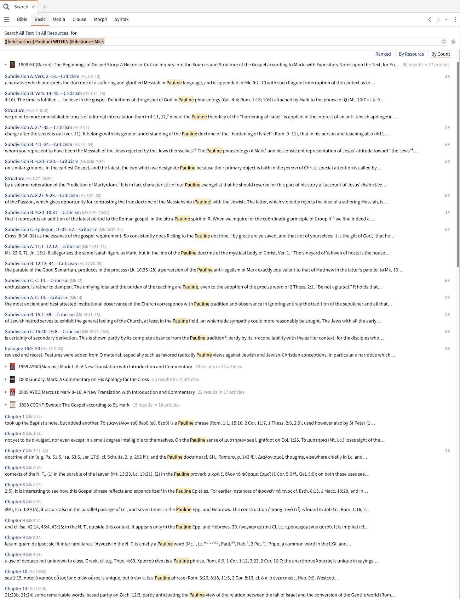460x599 pixels.
Task: Open a new tab with the plus icon
Action: [45, 7]
